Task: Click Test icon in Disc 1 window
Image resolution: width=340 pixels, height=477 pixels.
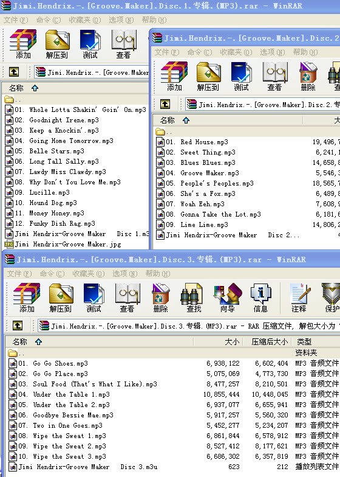Action: point(90,44)
